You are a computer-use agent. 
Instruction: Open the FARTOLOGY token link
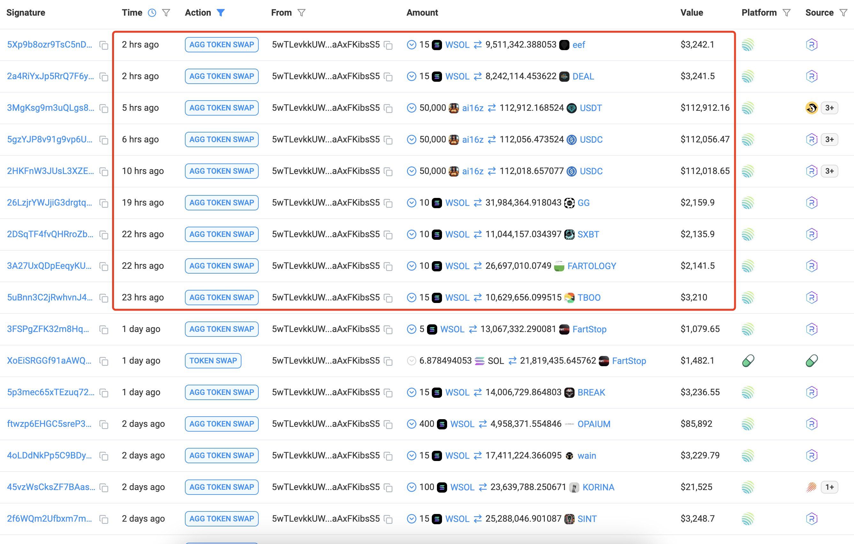591,266
